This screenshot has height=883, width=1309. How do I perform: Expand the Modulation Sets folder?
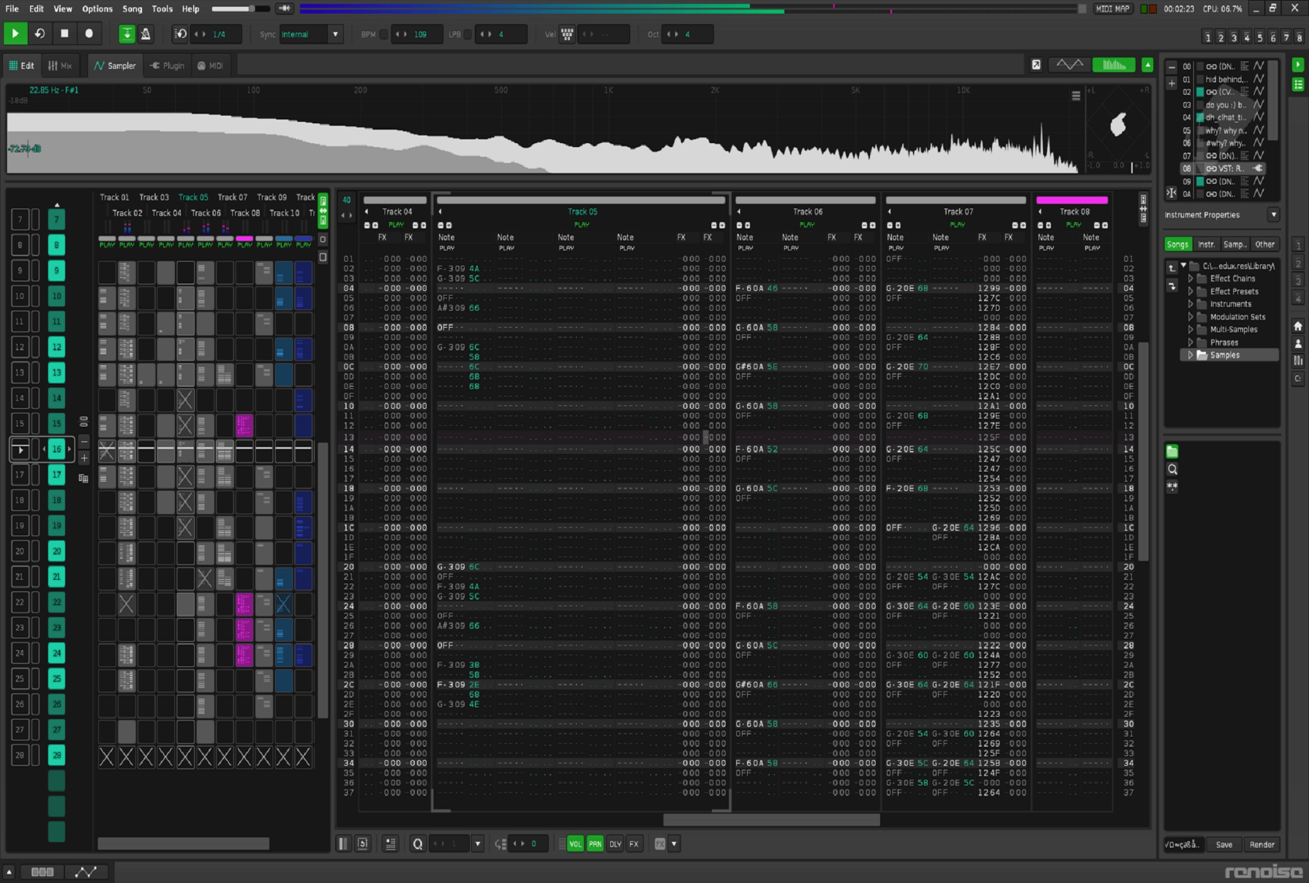click(x=1191, y=317)
